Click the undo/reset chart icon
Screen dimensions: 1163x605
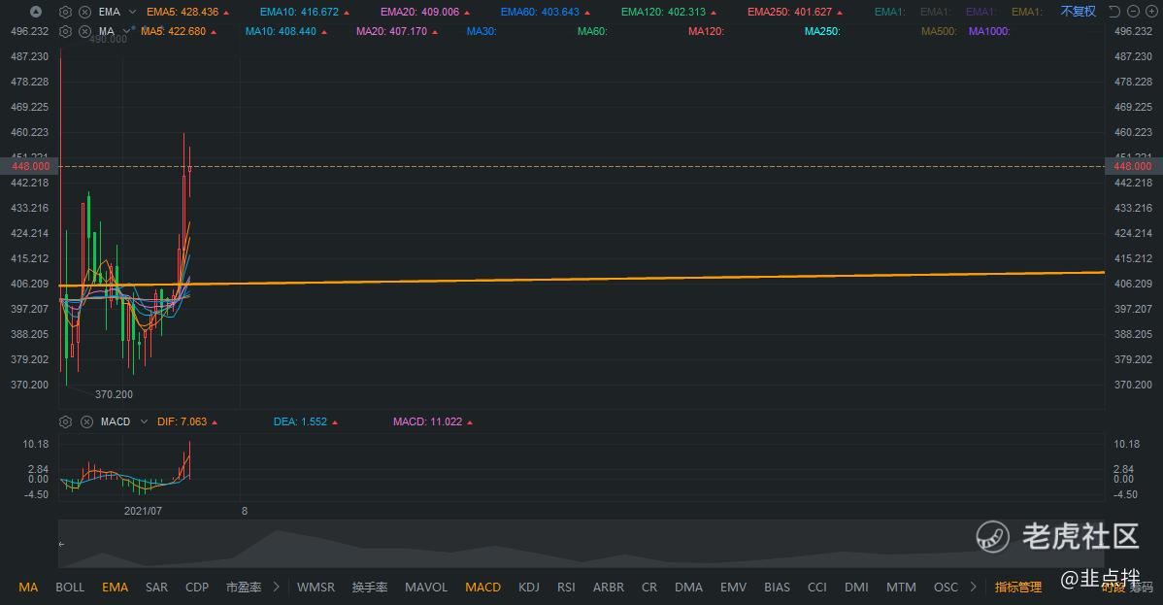(1114, 11)
